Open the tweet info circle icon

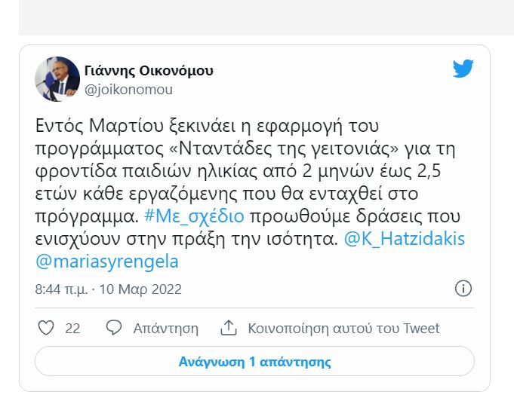coord(463,289)
